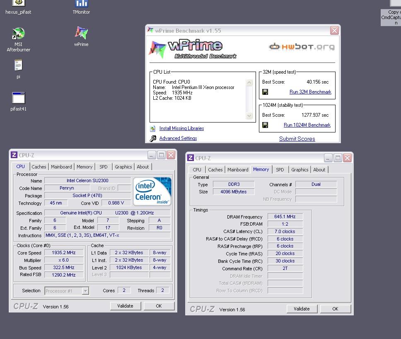Switch to Graphics tab in right CPU-Z
The image size is (401, 339).
(x=300, y=170)
